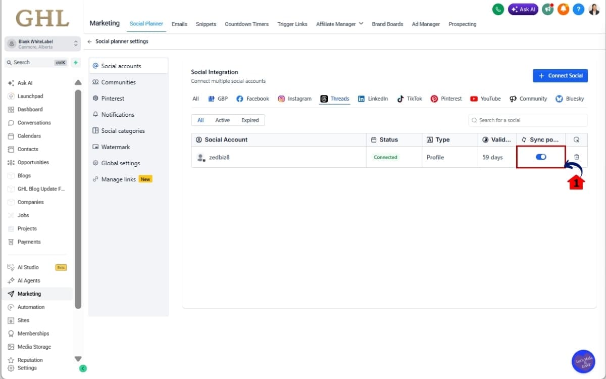Open Pinterest settings section
This screenshot has height=379, width=606.
128,99
